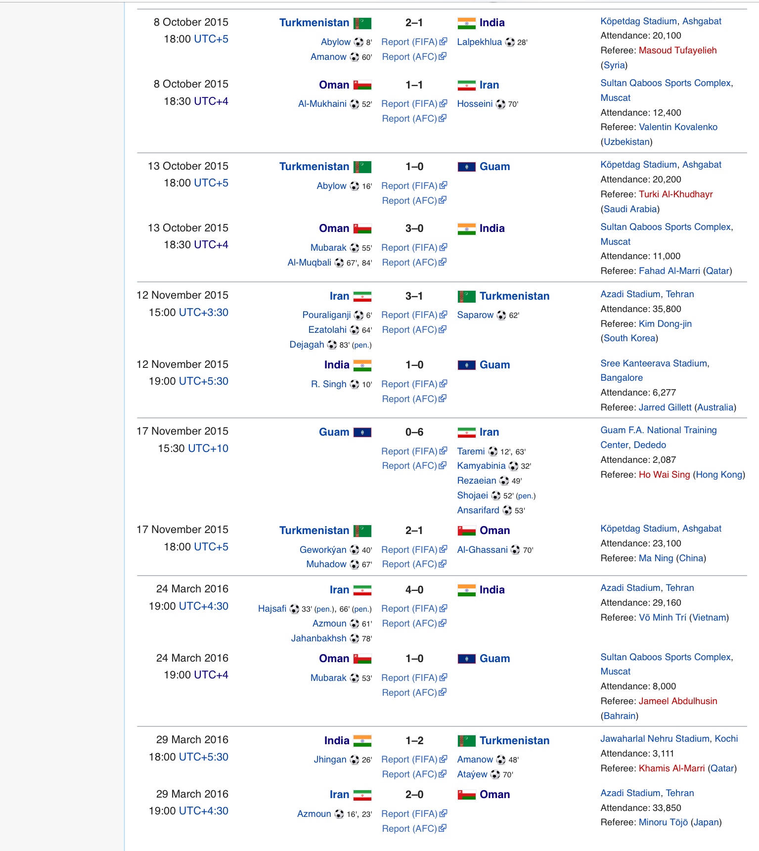Open Jawaharlal Nehru Stadium link
The width and height of the screenshot is (759, 851).
point(655,739)
